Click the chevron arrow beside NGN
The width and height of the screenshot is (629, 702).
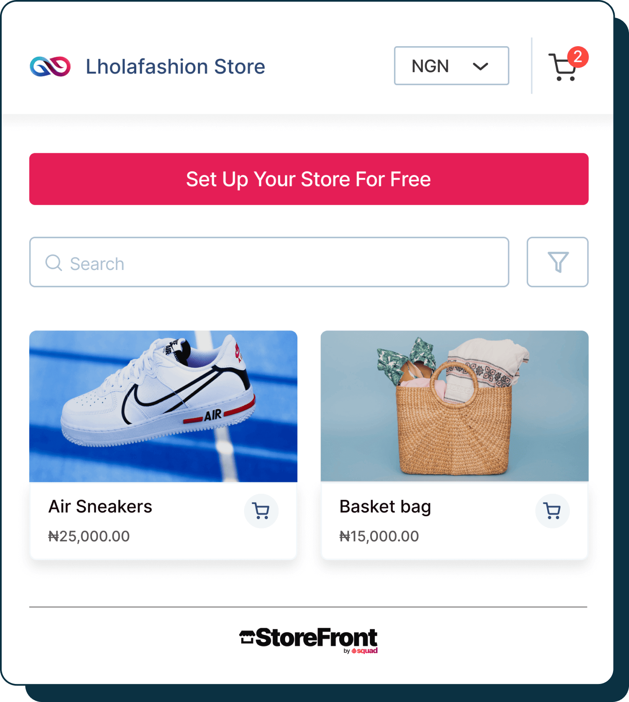pos(480,66)
